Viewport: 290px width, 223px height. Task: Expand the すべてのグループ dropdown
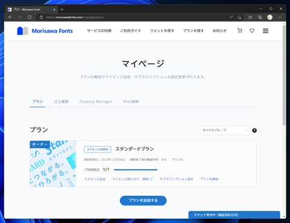pos(225,131)
